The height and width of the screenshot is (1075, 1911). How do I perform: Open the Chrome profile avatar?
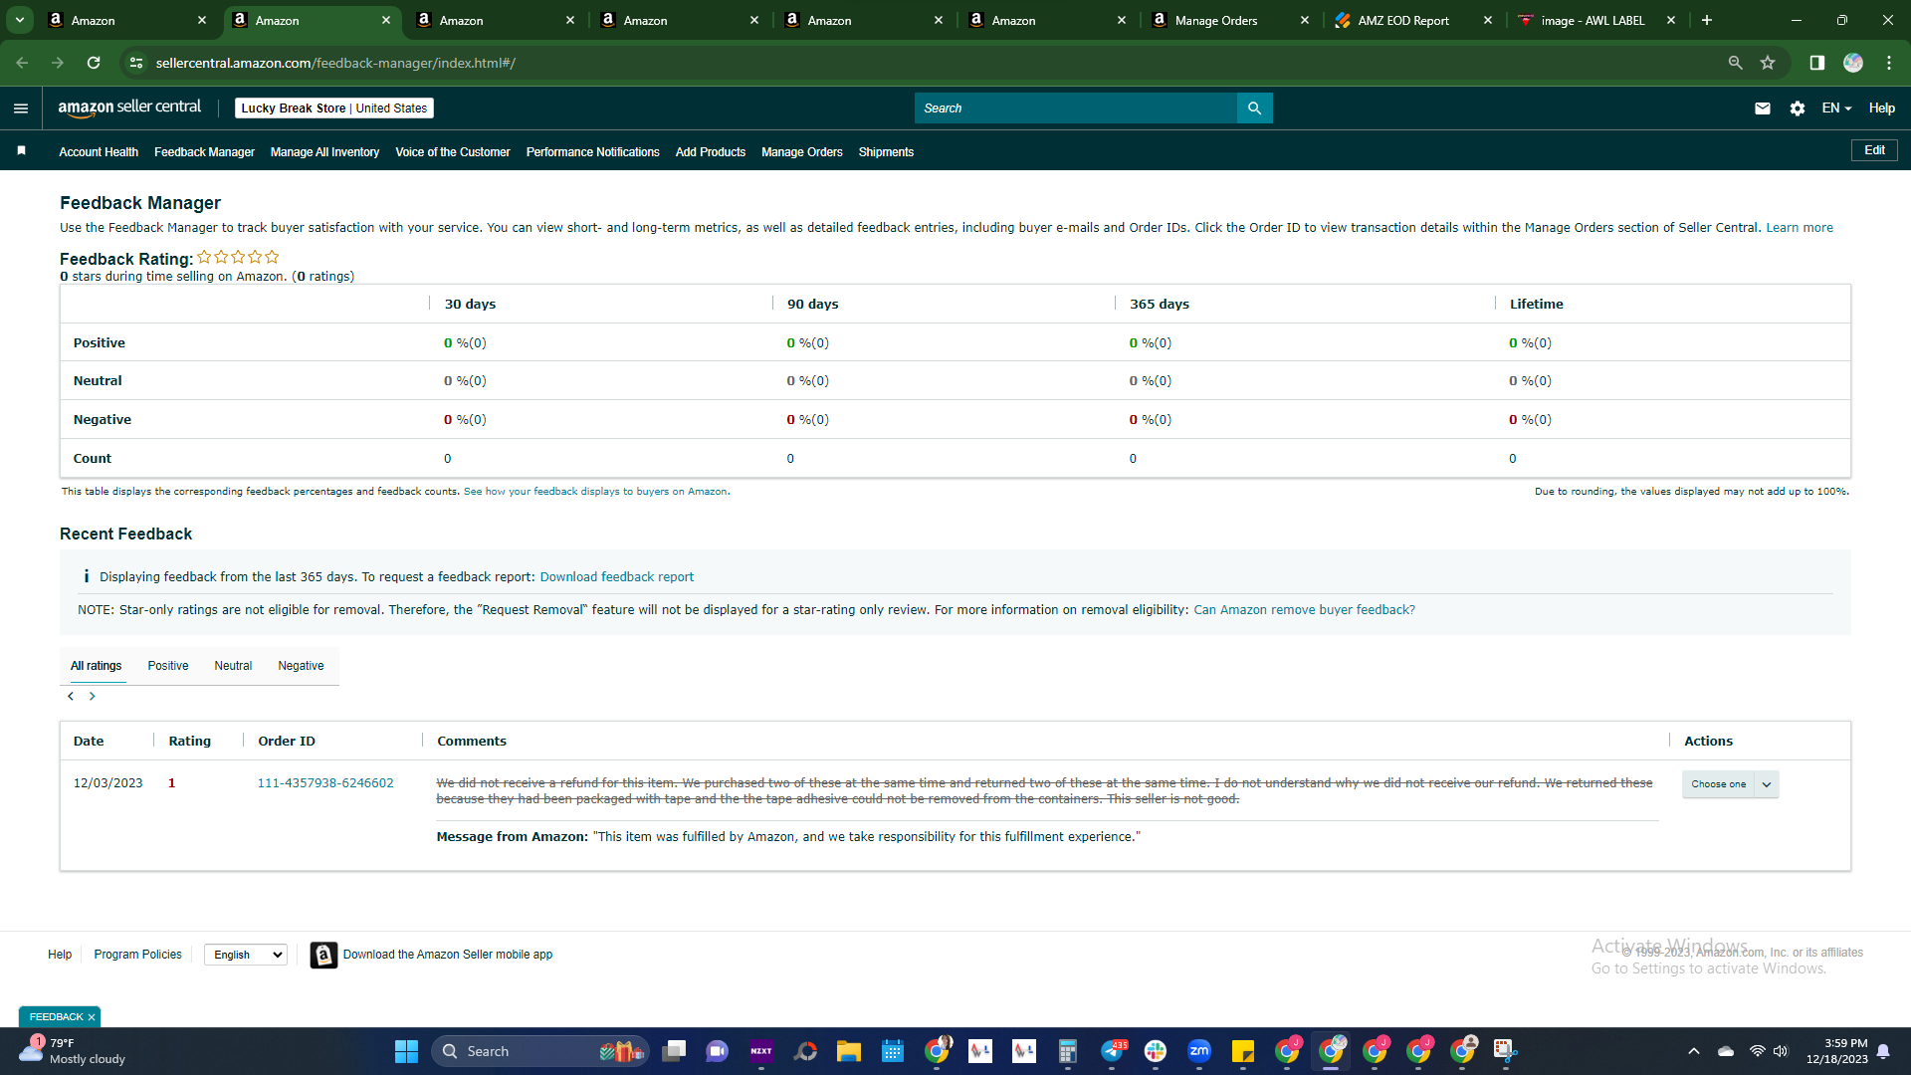(x=1852, y=63)
